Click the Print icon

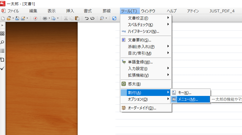[45, 18]
